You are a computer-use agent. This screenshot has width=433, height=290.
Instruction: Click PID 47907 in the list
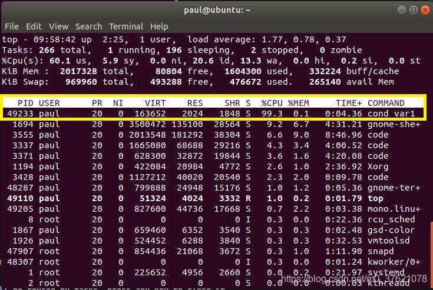click(x=20, y=251)
